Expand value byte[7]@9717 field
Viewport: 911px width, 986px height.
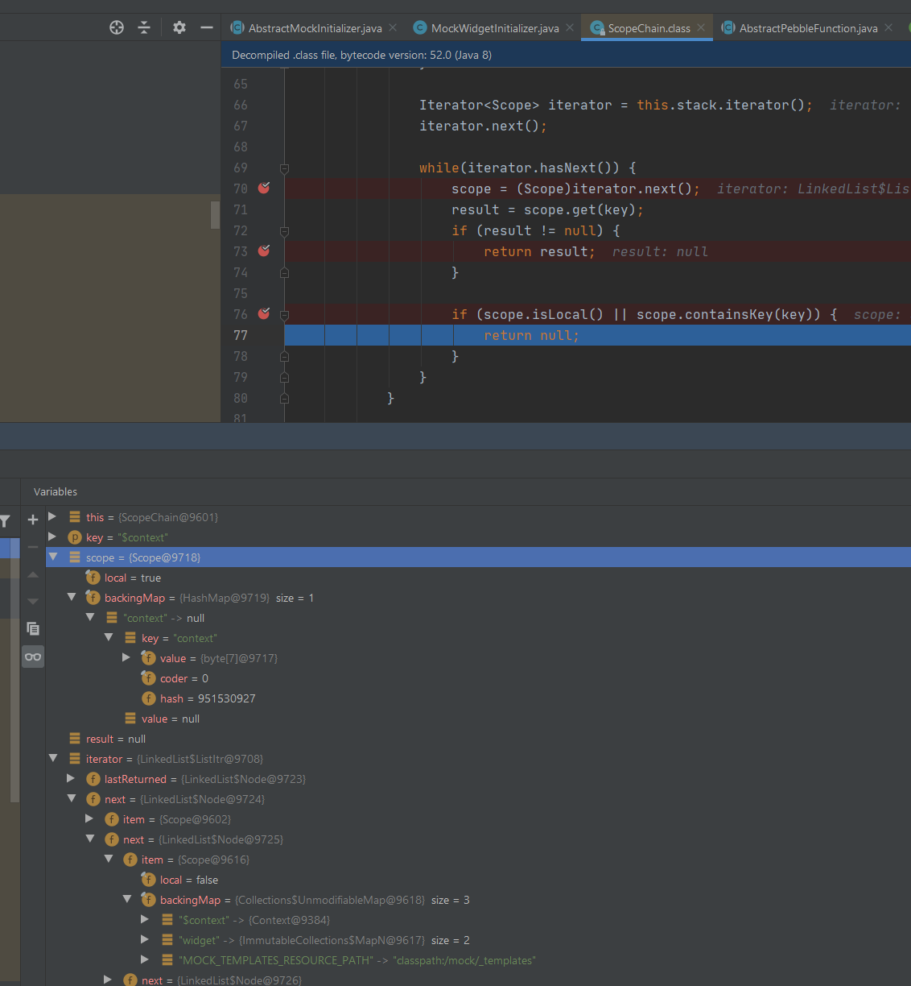click(x=126, y=657)
